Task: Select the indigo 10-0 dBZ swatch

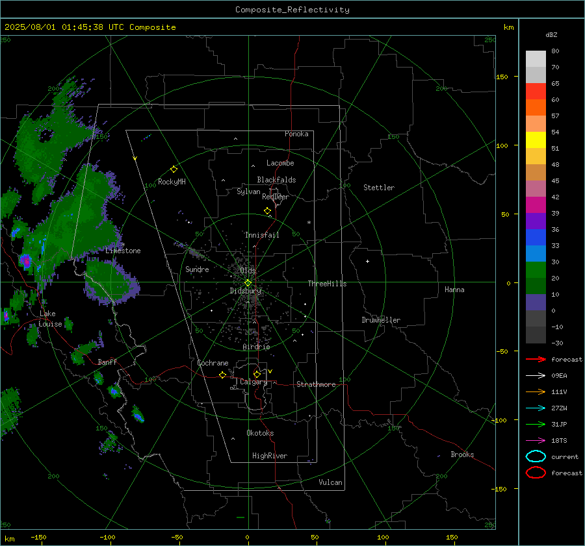Action: (x=536, y=303)
